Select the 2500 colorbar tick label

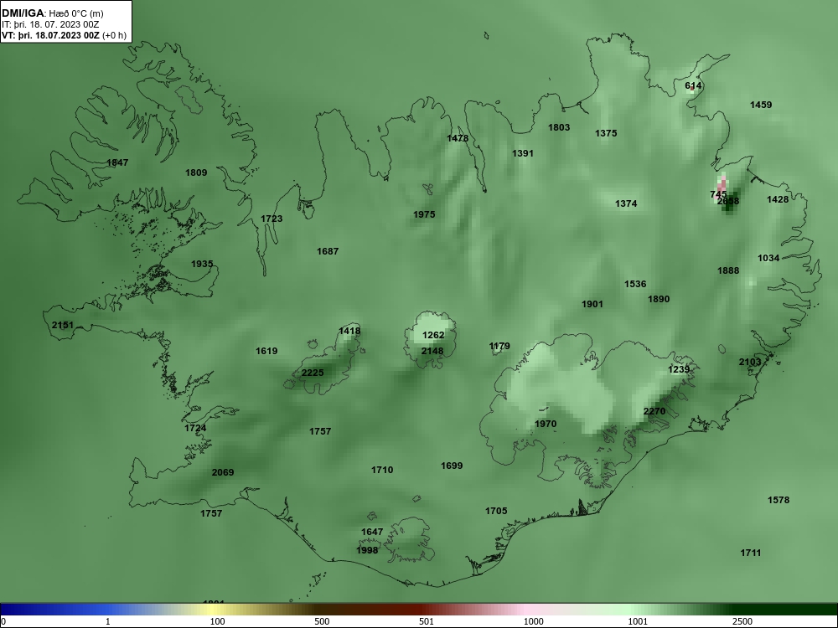[x=742, y=621]
